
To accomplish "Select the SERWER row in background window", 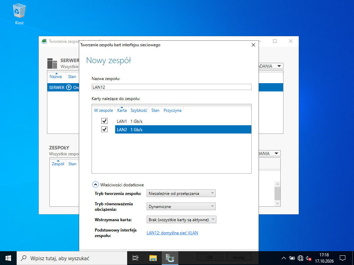I will pyautogui.click(x=63, y=87).
